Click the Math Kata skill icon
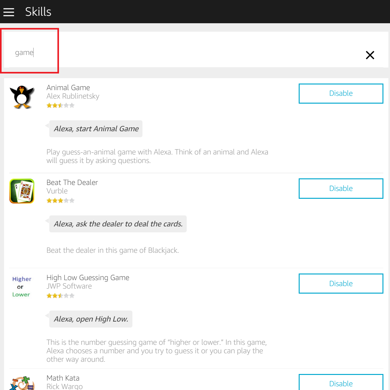This screenshot has height=390, width=390. (x=22, y=383)
